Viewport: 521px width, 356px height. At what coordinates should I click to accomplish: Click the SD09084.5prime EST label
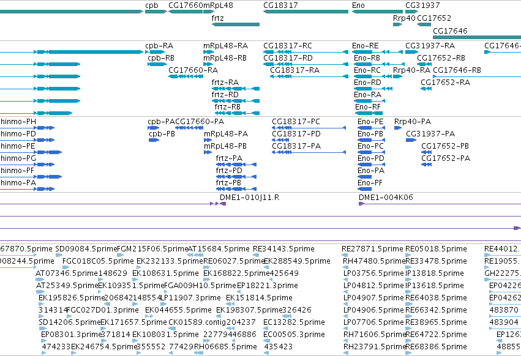(x=86, y=249)
